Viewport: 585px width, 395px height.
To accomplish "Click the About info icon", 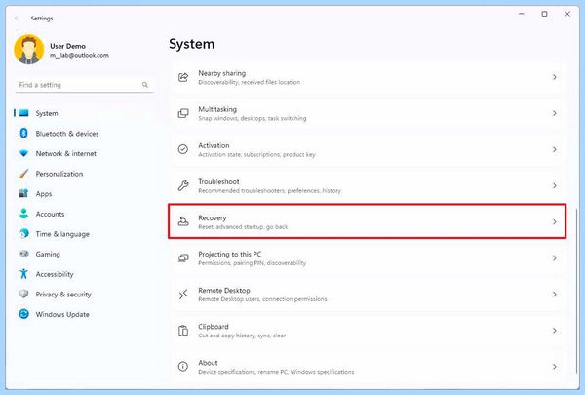I will tap(183, 367).
